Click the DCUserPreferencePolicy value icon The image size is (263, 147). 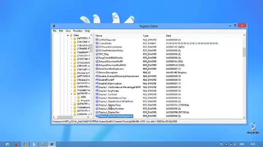[x=97, y=51]
